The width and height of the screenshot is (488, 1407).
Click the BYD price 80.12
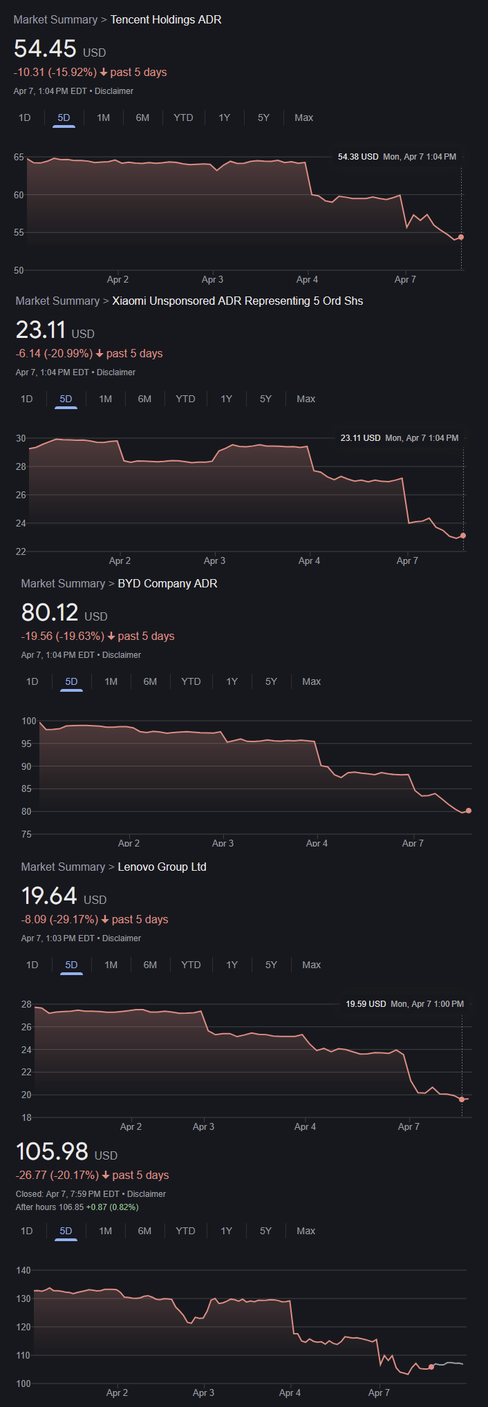pyautogui.click(x=50, y=612)
